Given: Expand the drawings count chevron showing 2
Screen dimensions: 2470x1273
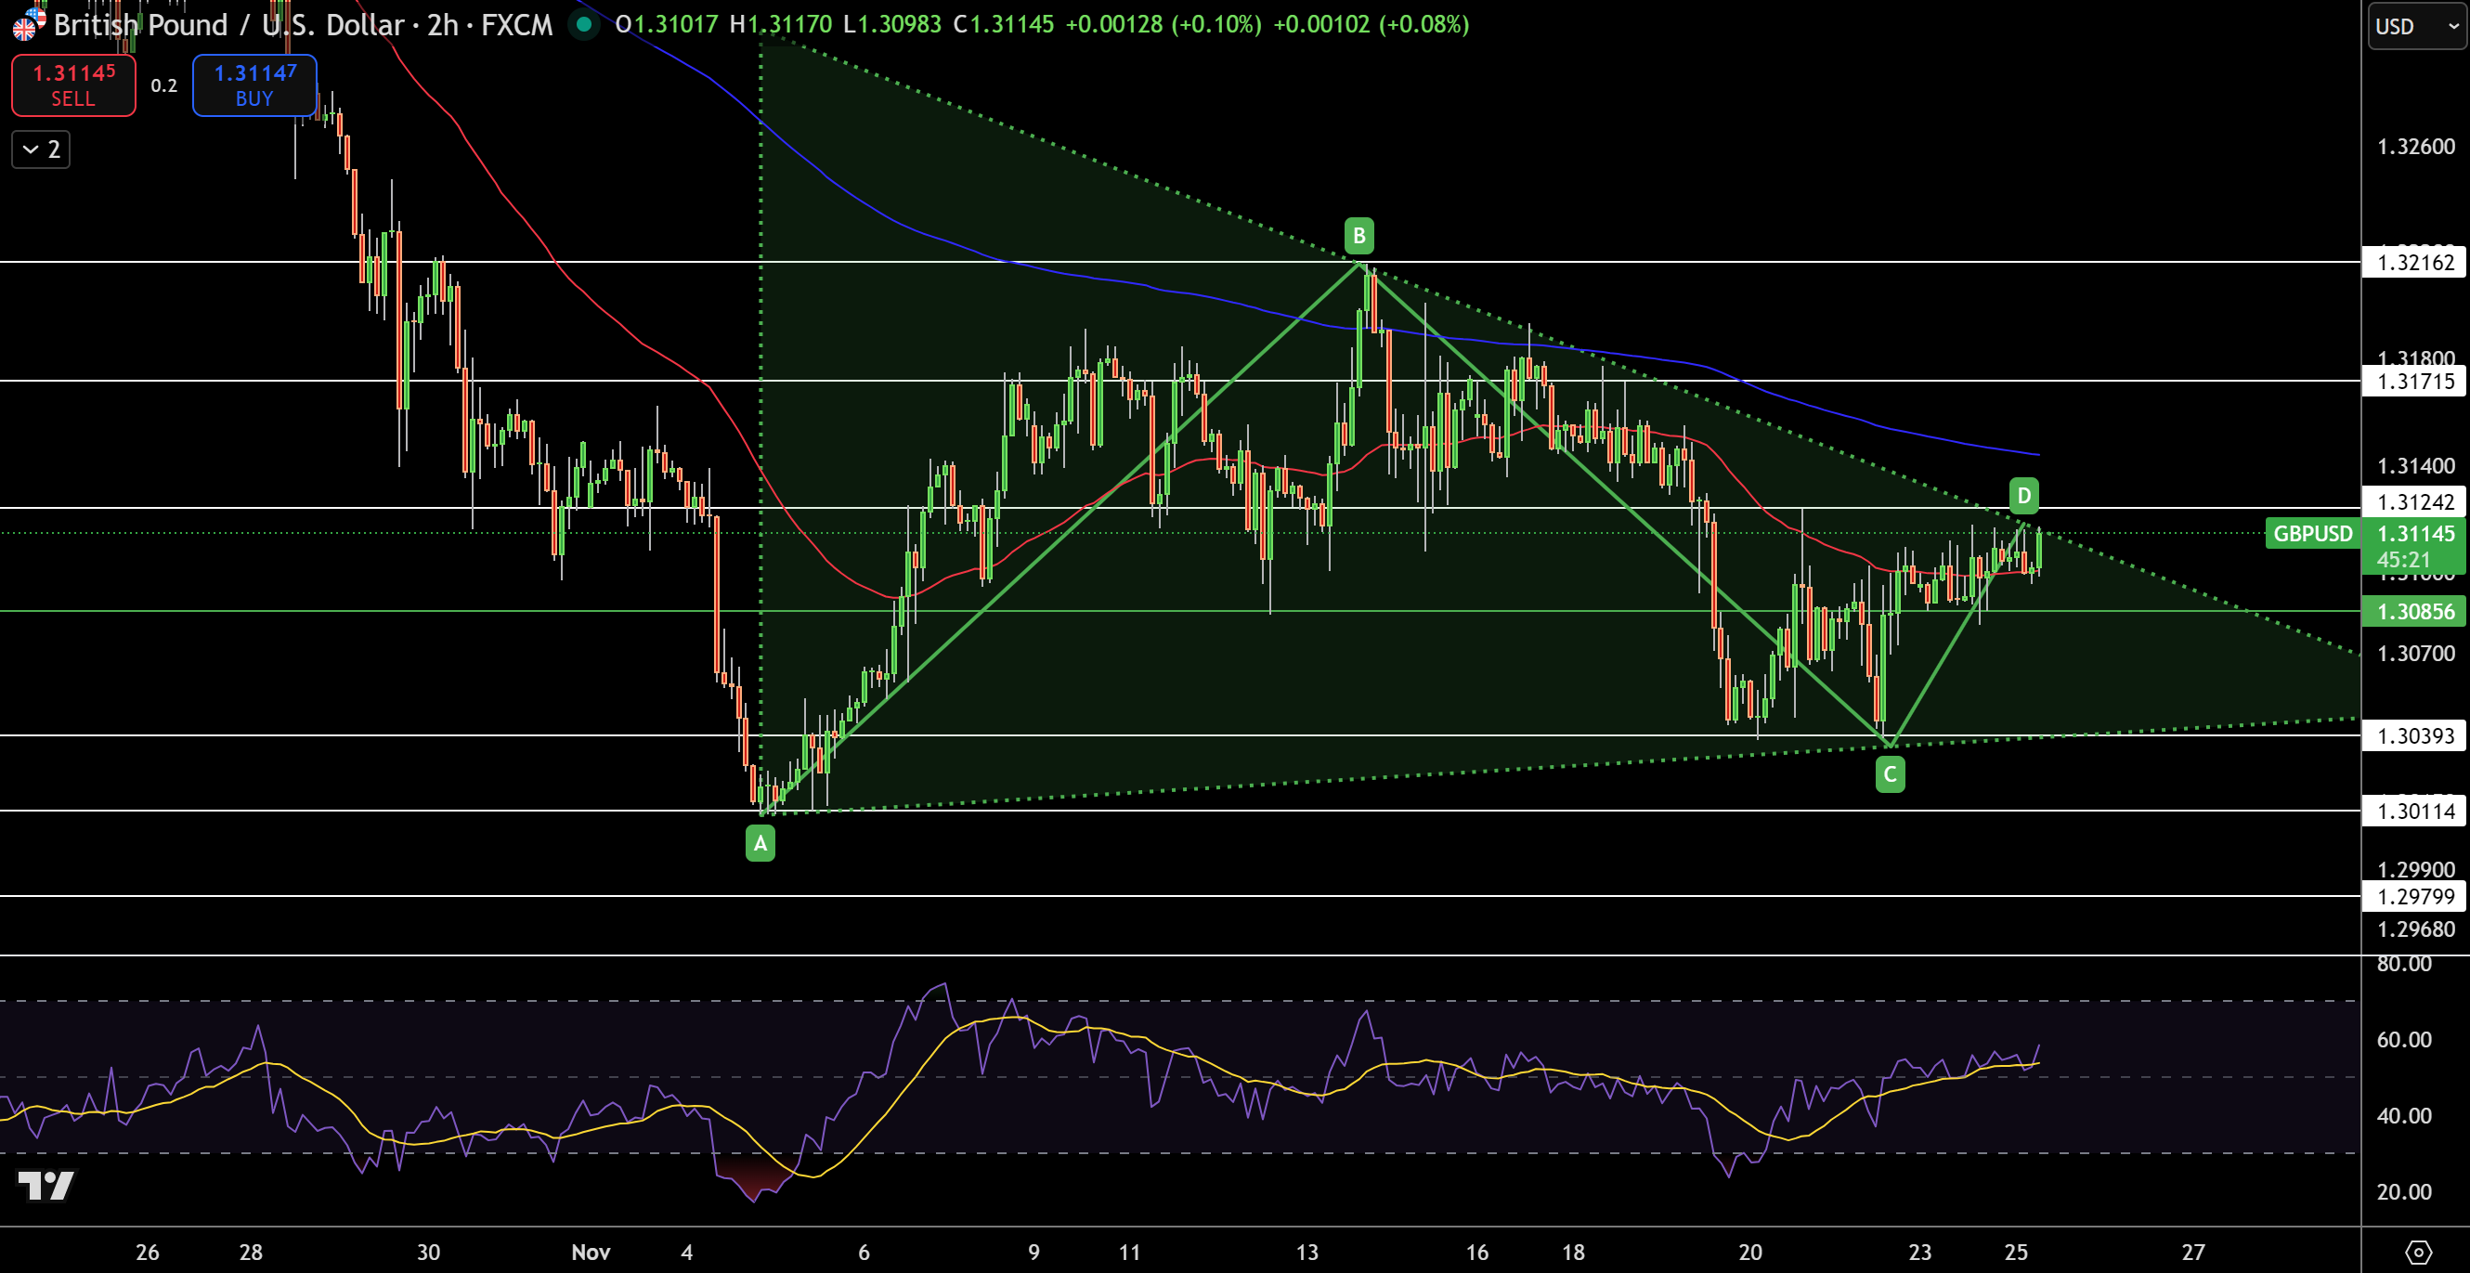Looking at the screenshot, I should [x=40, y=149].
